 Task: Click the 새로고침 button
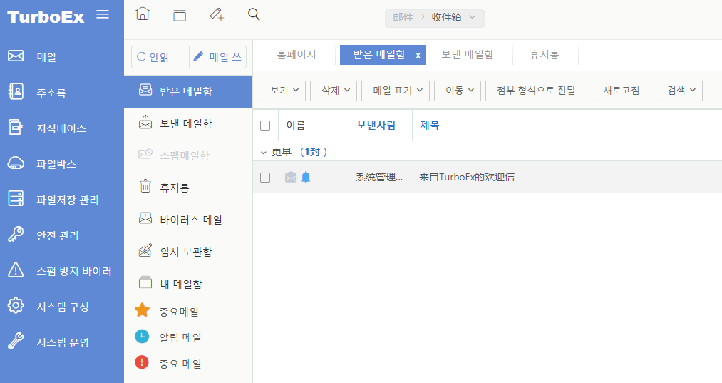pos(621,91)
